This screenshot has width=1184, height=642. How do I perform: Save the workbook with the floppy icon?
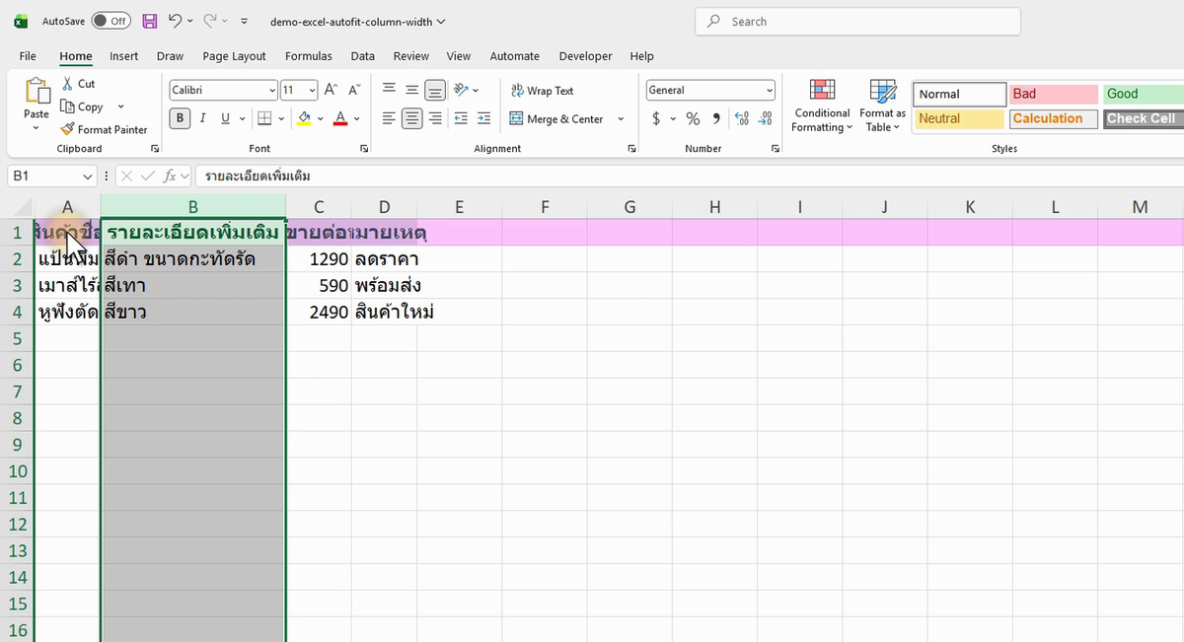pos(150,21)
